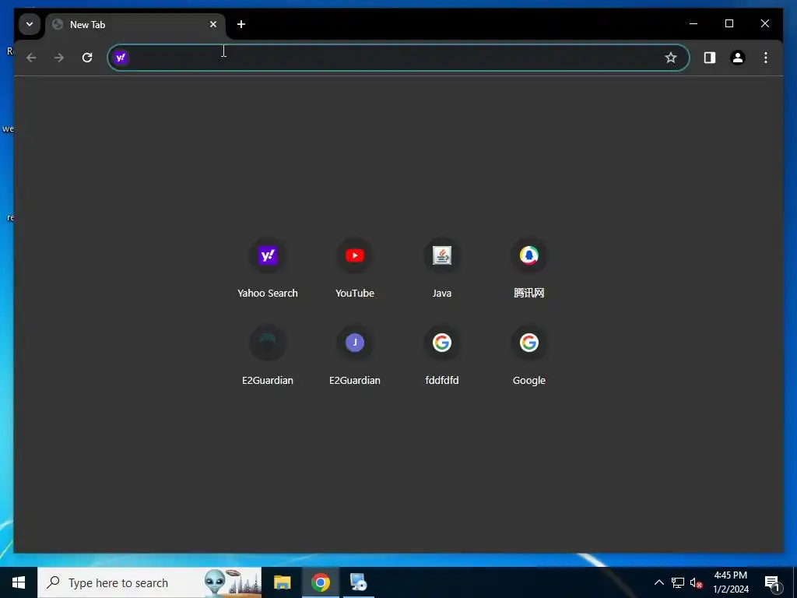Select the New Tab tab
Image resolution: width=797 pixels, height=598 pixels.
pos(135,25)
